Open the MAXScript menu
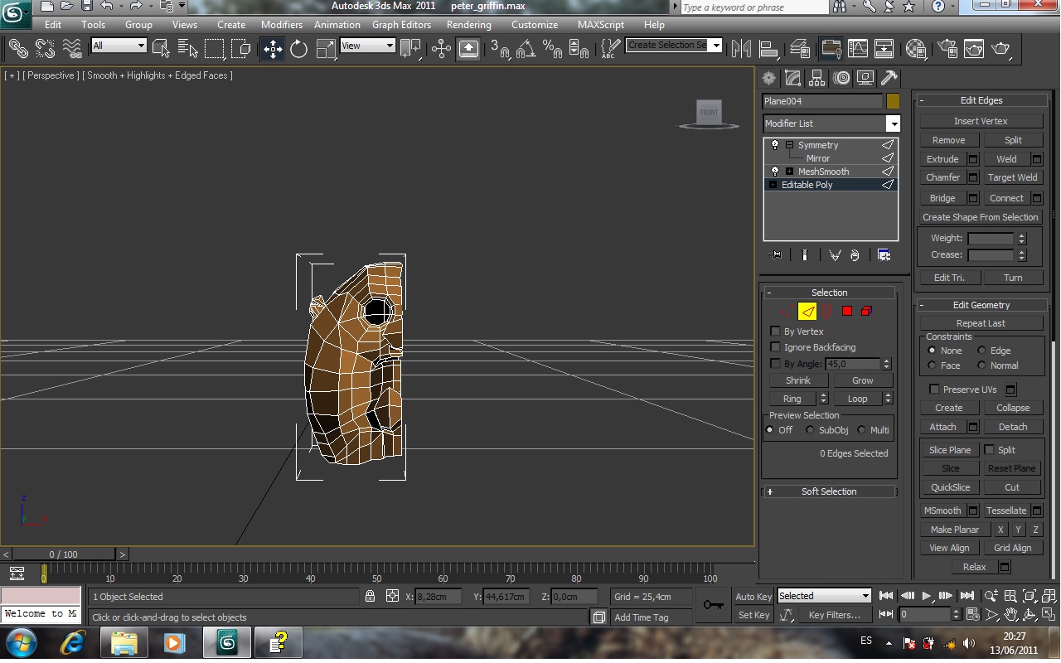The image size is (1061, 663). click(602, 25)
